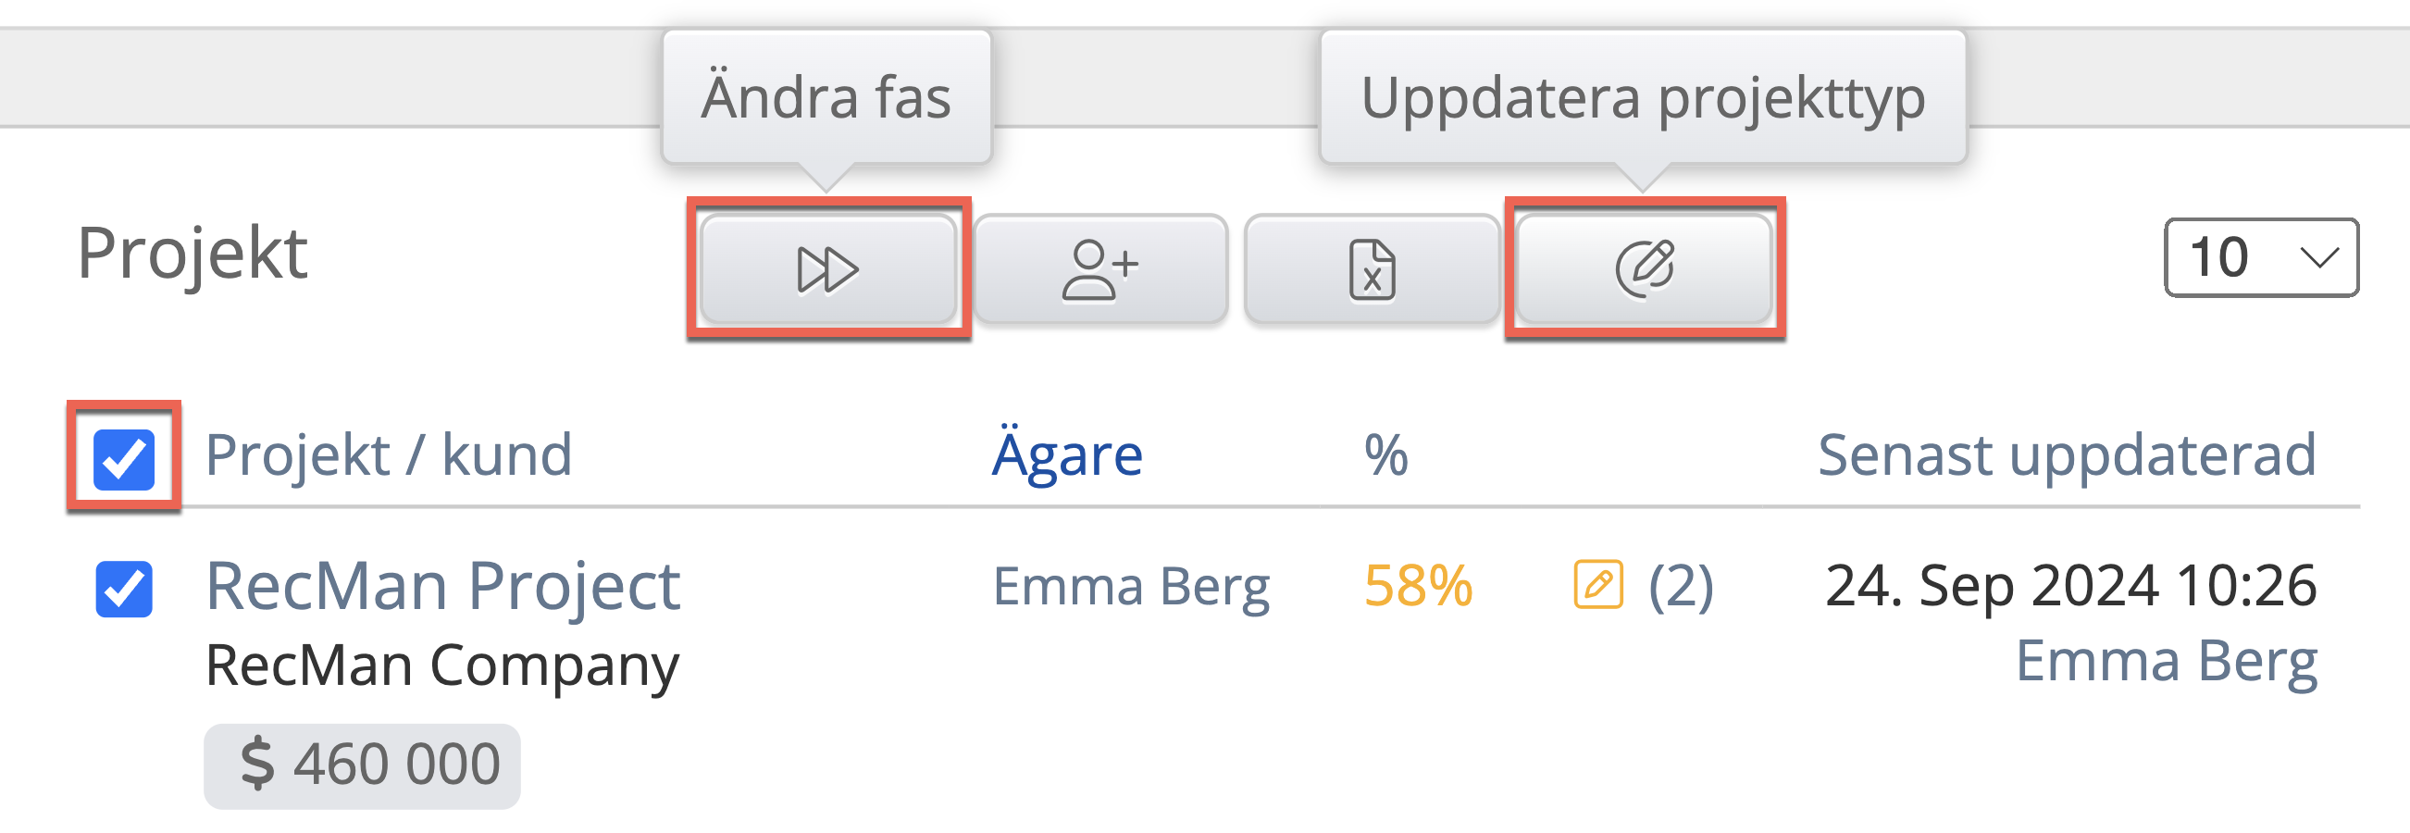Click the 58% progress value

point(1417,587)
